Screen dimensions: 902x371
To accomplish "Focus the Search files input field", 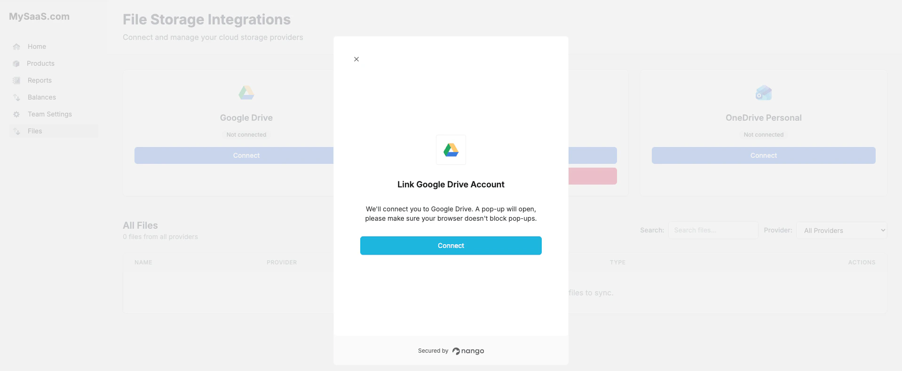I will pos(713,230).
